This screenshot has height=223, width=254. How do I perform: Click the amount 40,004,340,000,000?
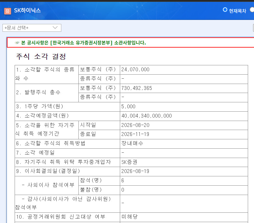tap(147, 116)
